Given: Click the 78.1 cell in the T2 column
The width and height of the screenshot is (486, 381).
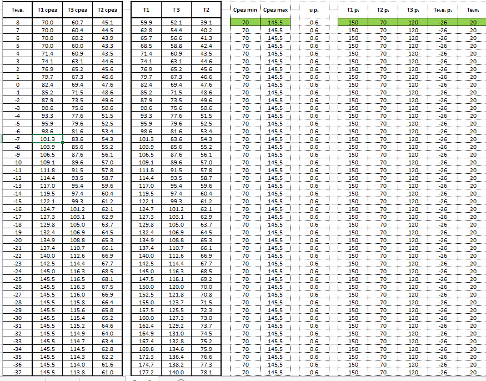Looking at the screenshot, I should [206, 372].
